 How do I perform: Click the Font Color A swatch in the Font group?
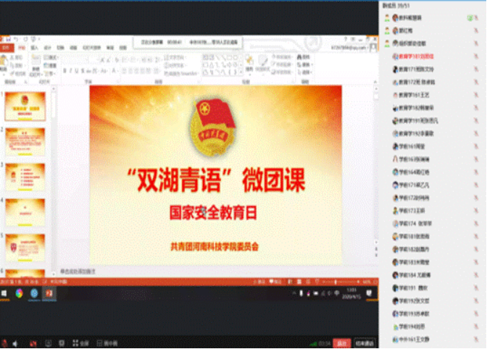(114, 71)
